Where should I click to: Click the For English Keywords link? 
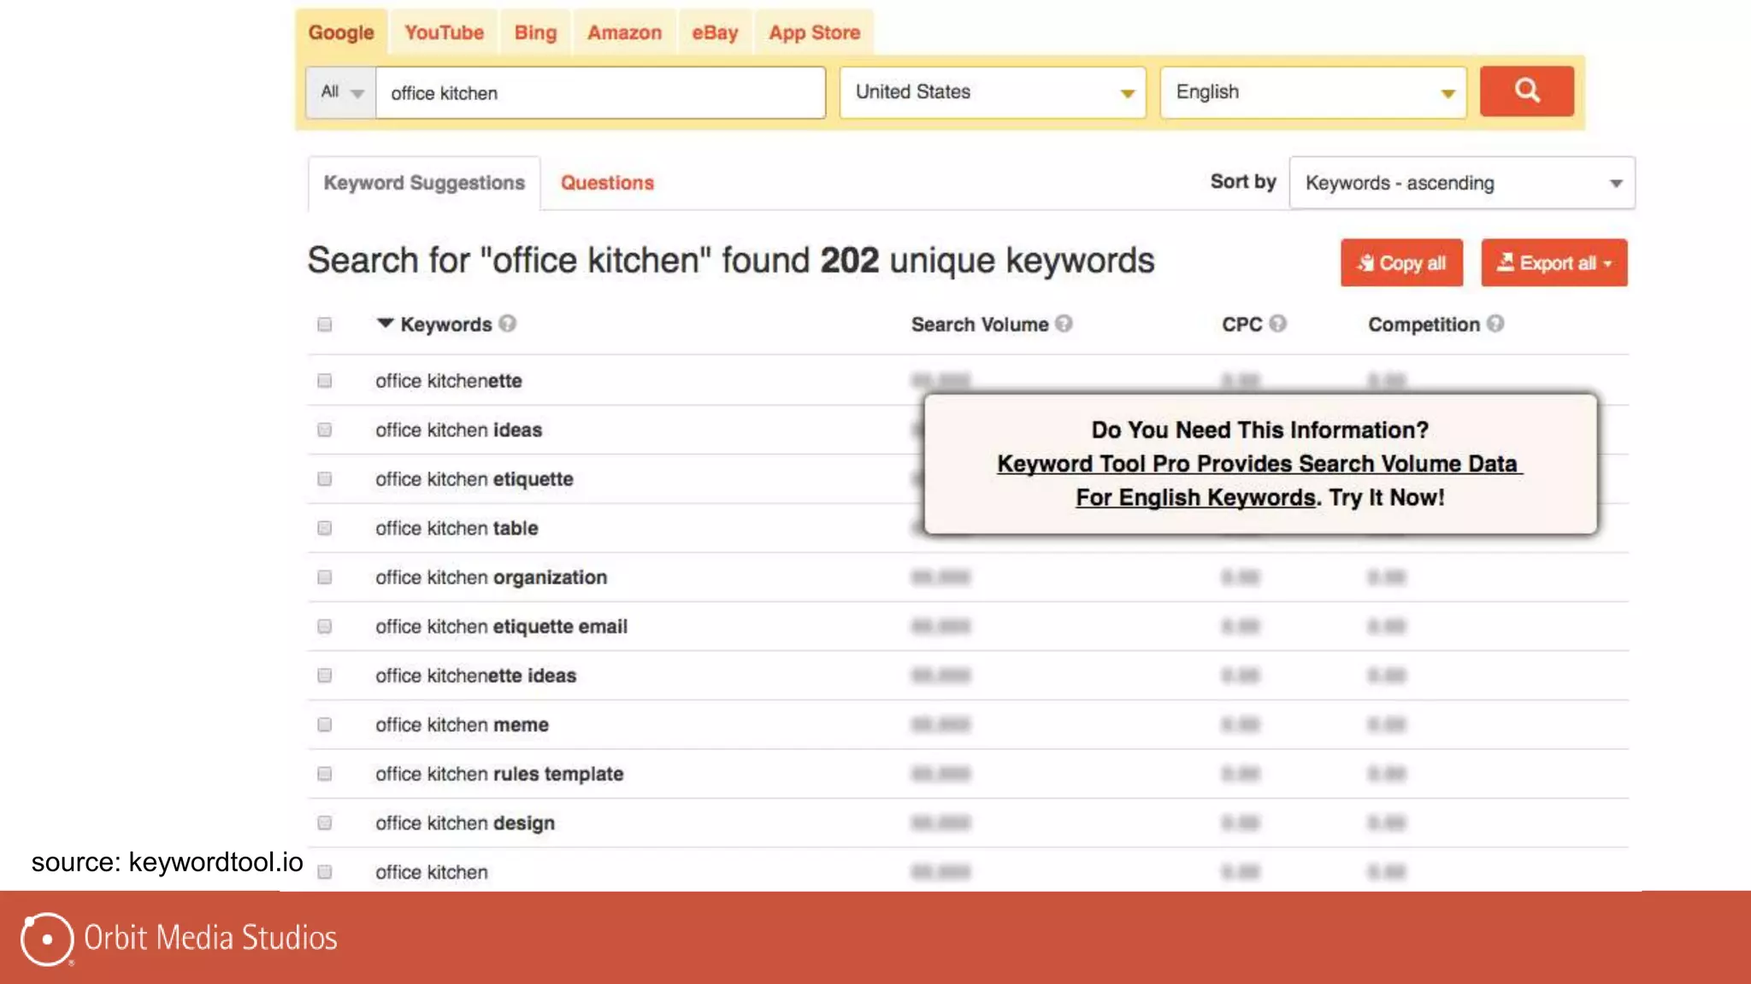pos(1195,498)
